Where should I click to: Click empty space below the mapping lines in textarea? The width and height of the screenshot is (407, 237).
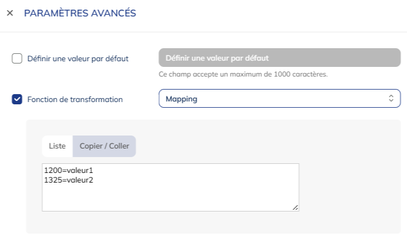(x=170, y=197)
